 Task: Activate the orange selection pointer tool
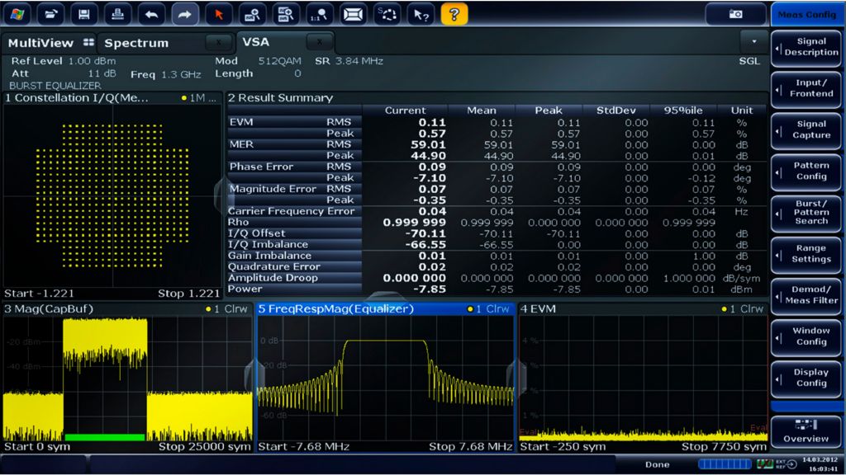219,14
